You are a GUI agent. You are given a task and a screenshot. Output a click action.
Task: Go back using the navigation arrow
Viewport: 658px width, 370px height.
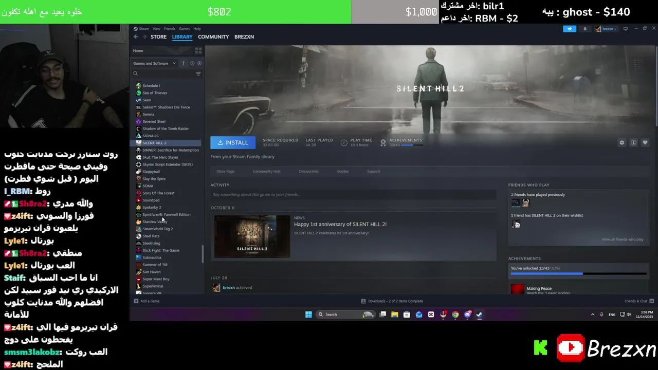[x=136, y=37]
